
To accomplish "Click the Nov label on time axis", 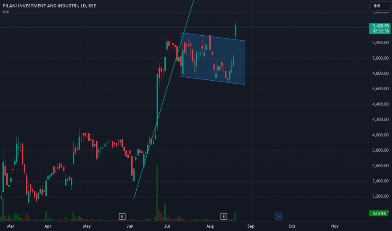I will (335, 226).
